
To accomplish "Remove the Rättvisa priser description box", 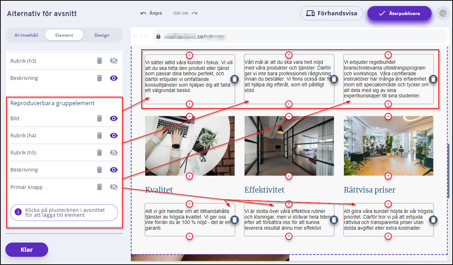I will (433, 220).
